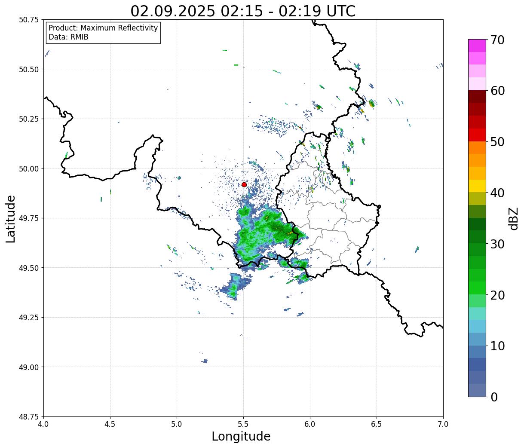This screenshot has width=524, height=447.
Task: Click the 'Data: RMIB' label
Action: (68, 37)
